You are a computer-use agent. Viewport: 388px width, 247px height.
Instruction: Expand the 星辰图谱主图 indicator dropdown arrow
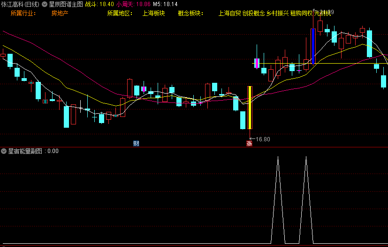tap(45, 4)
